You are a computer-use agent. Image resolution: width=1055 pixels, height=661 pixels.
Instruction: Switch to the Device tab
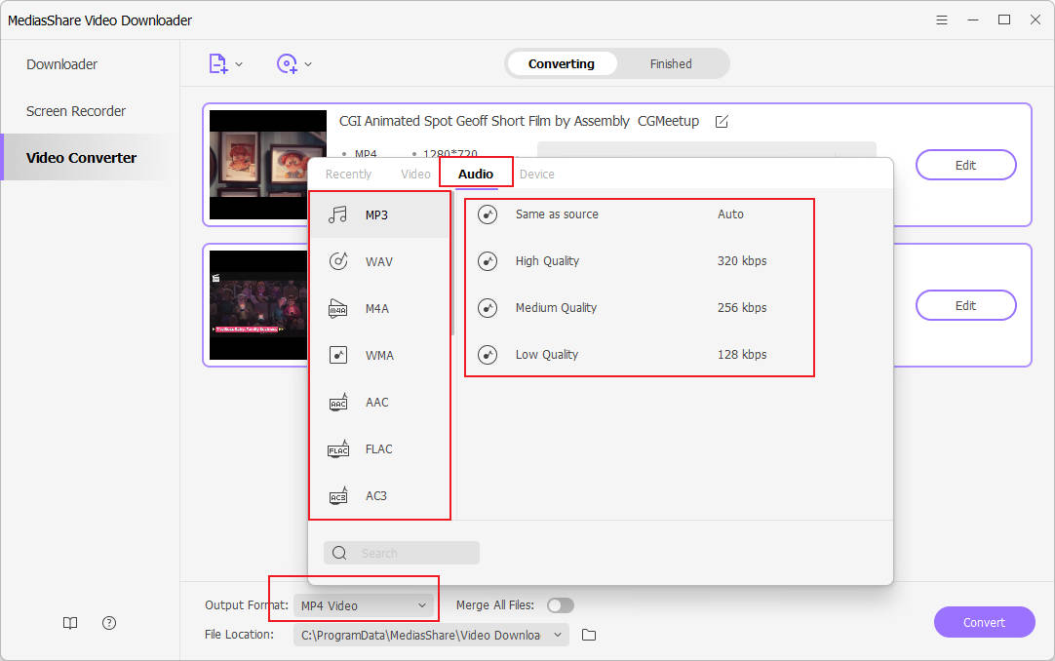[537, 175]
